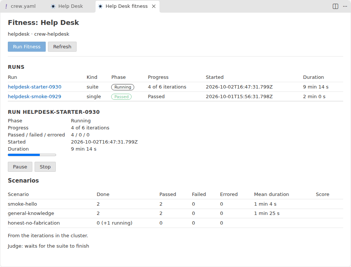The height and width of the screenshot is (267, 351).
Task: Click the Refresh button
Action: pos(62,46)
